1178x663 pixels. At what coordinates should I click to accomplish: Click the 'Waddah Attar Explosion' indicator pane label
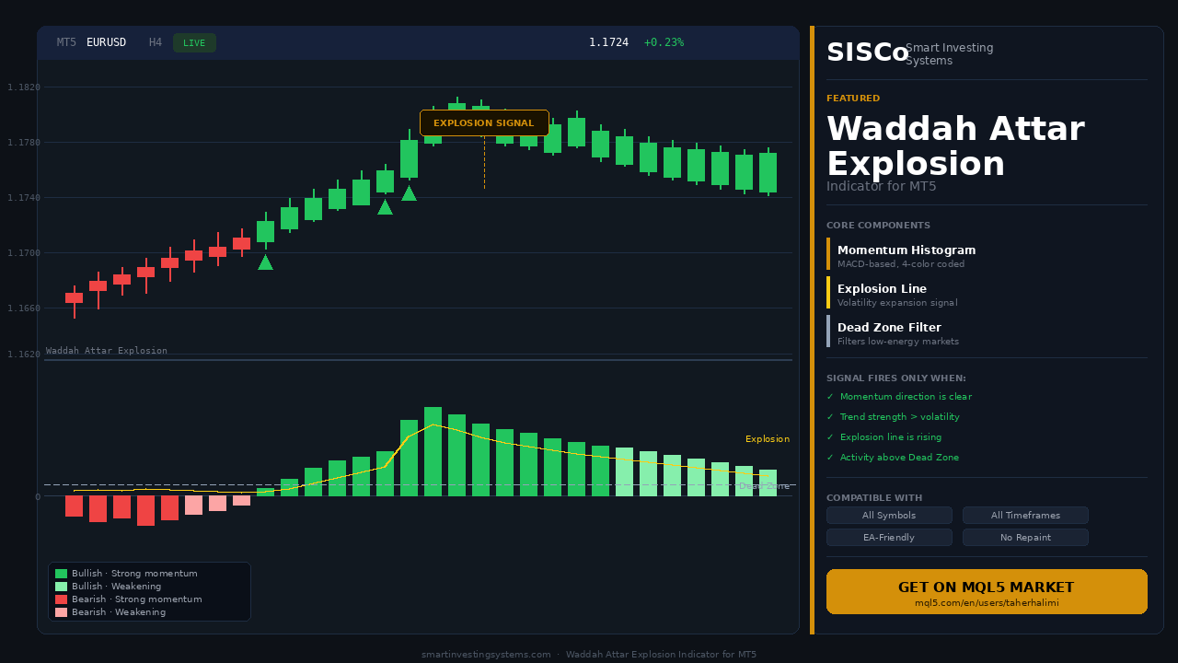tap(107, 351)
